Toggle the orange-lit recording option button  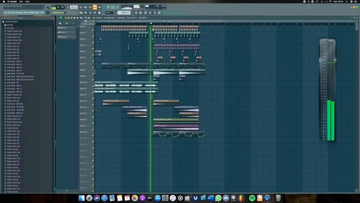click(95, 7)
